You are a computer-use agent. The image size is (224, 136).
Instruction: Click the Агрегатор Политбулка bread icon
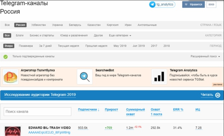pos(11,77)
